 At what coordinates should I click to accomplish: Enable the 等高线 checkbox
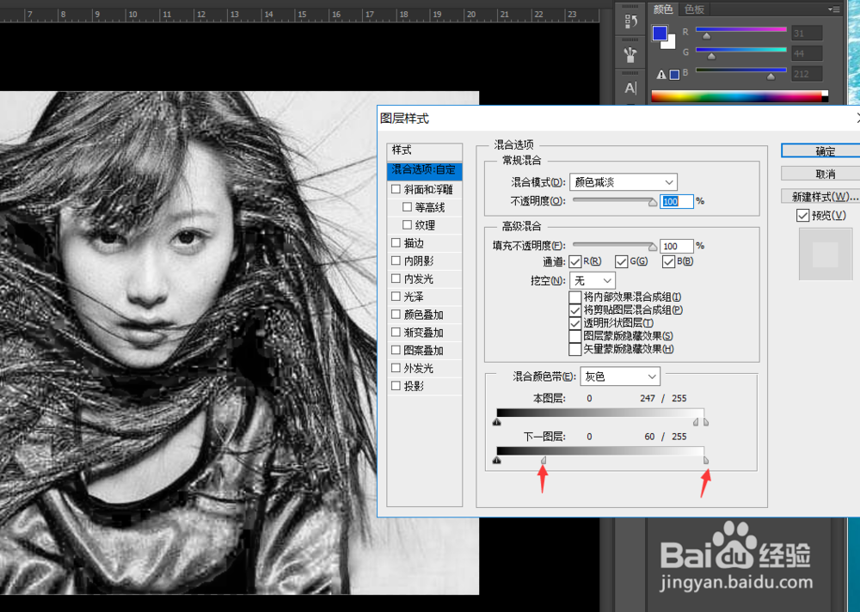[407, 207]
